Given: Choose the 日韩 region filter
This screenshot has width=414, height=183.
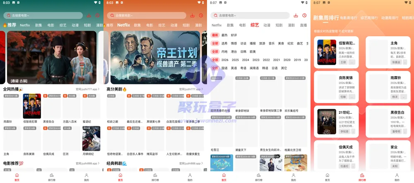Looking at the screenshot, I should pos(243,52).
